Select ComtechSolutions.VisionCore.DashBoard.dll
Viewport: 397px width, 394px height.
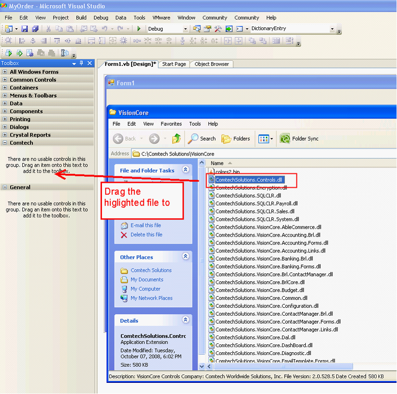[x=264, y=345]
